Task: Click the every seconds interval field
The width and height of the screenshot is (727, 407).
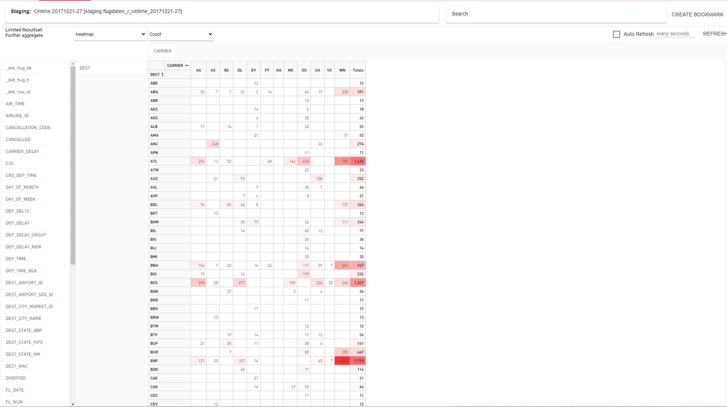Action: [x=675, y=34]
